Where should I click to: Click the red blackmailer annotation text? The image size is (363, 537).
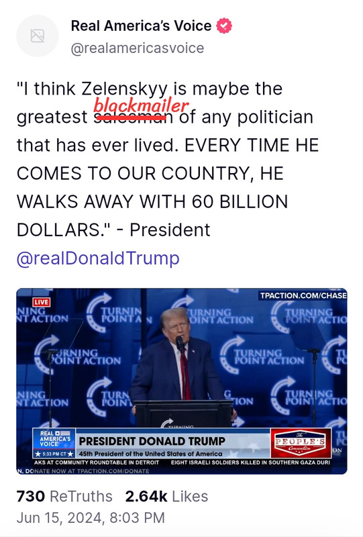(x=141, y=105)
